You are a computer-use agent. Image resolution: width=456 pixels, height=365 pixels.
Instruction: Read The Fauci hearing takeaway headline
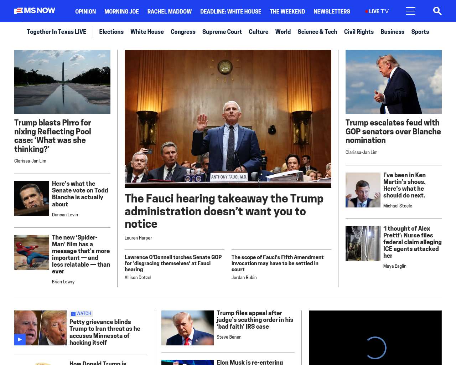tap(224, 211)
